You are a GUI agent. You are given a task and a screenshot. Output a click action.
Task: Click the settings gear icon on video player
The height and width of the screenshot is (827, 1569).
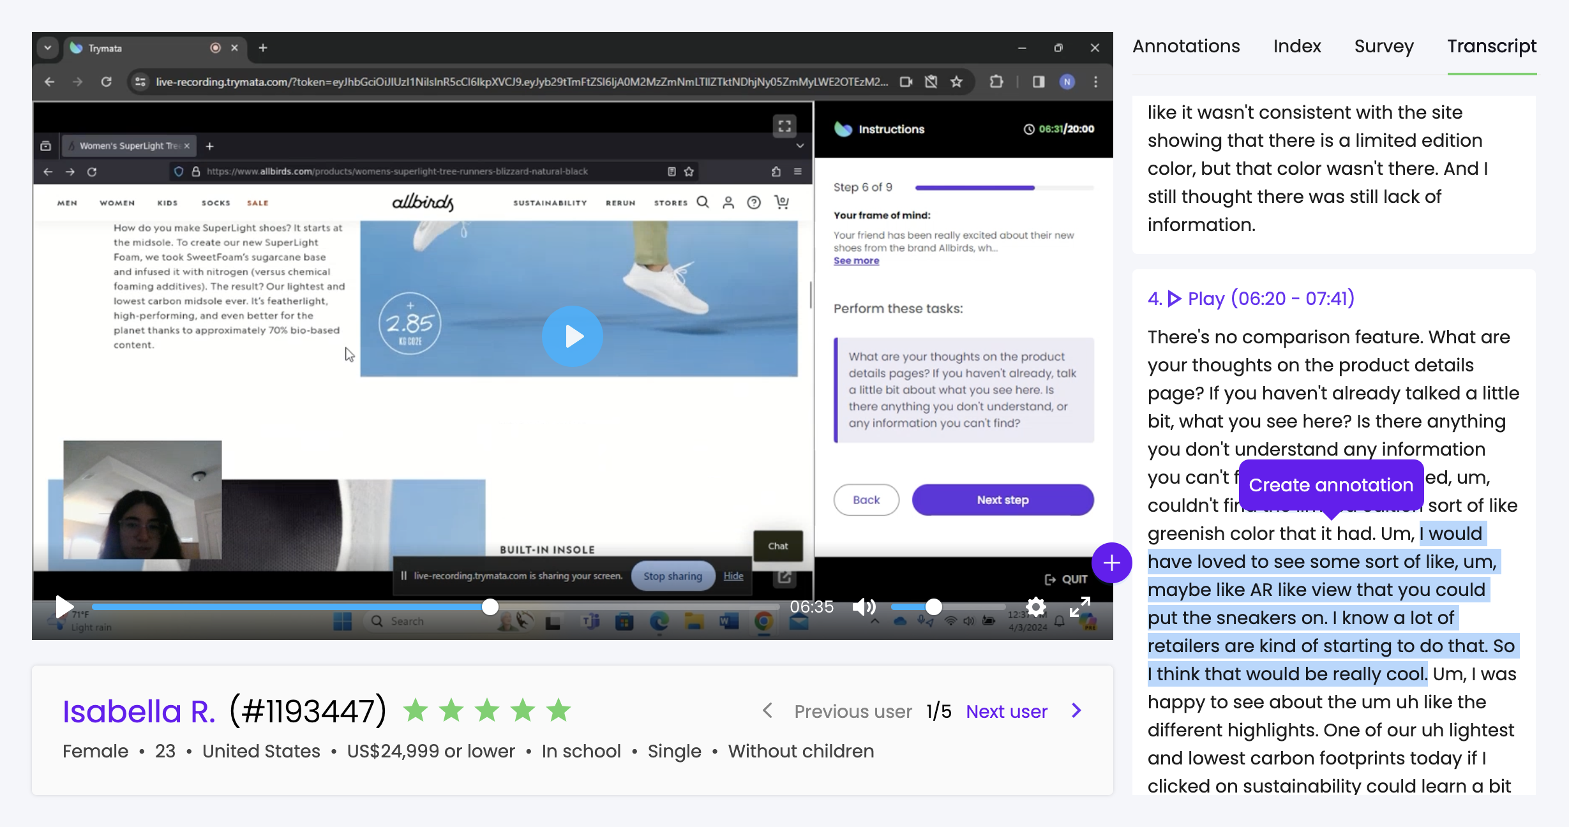[x=1035, y=607]
